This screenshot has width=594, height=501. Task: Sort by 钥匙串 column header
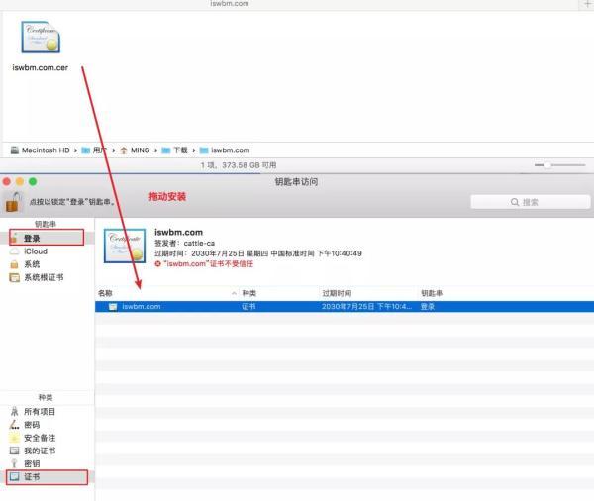click(432, 293)
